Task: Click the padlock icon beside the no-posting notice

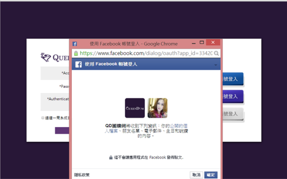Action: point(111,158)
